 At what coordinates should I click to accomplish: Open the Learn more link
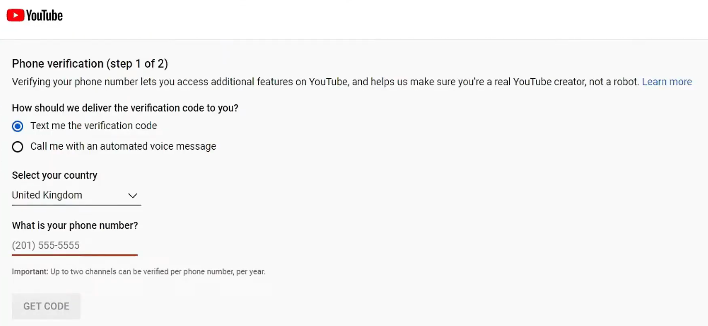(667, 82)
